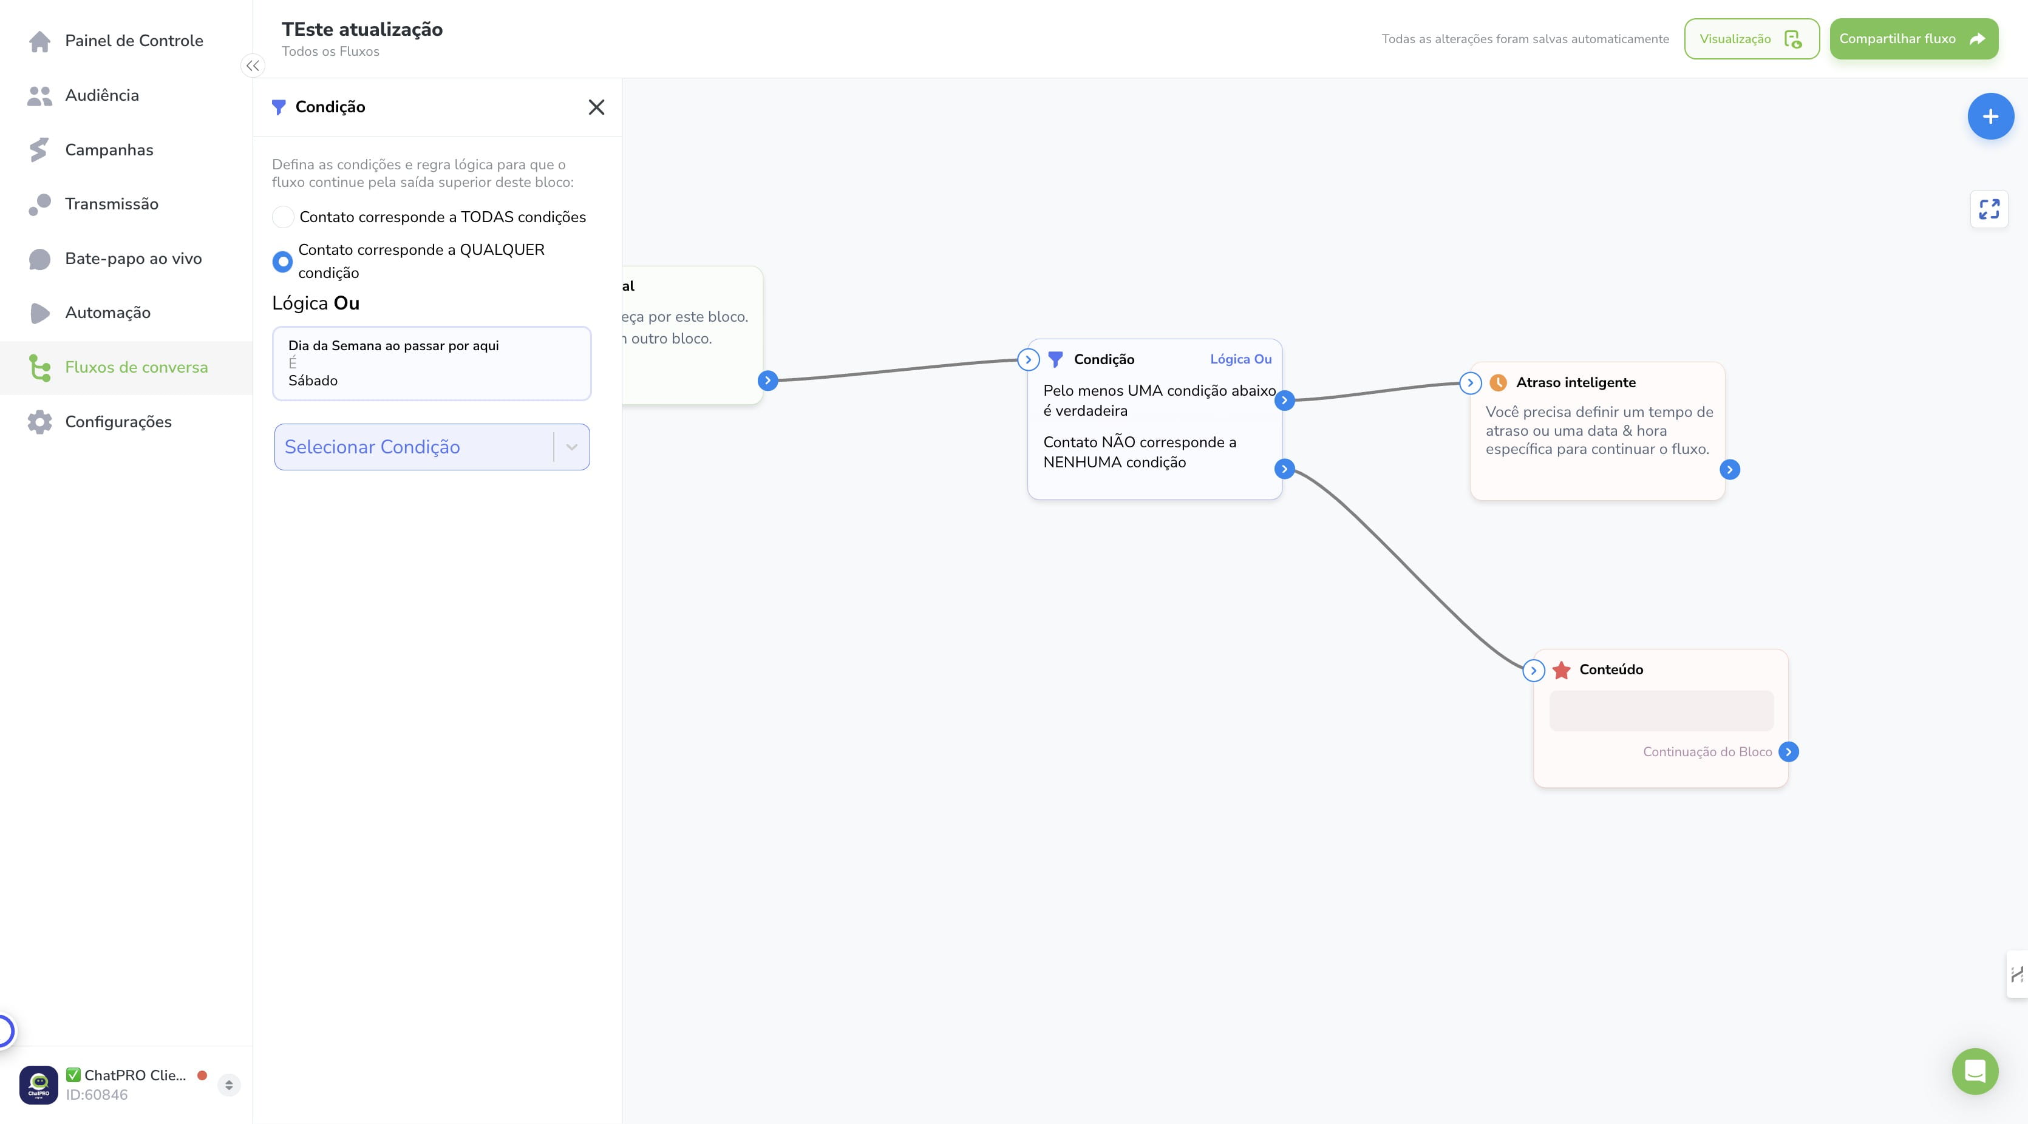This screenshot has height=1124, width=2028.
Task: Expand the ChatPRO account switcher arrows
Action: [x=229, y=1085]
